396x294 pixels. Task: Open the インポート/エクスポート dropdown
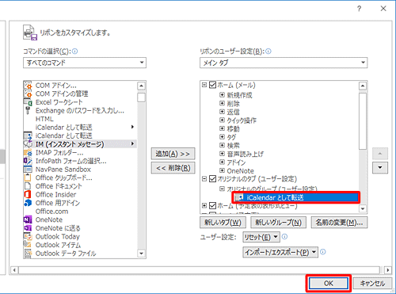(280, 252)
